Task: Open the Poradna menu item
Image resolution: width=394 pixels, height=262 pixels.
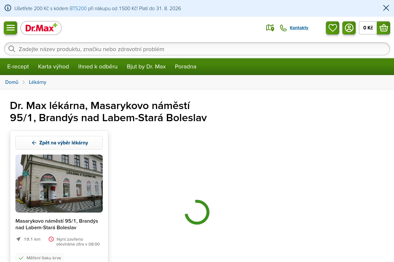Action: (x=186, y=66)
